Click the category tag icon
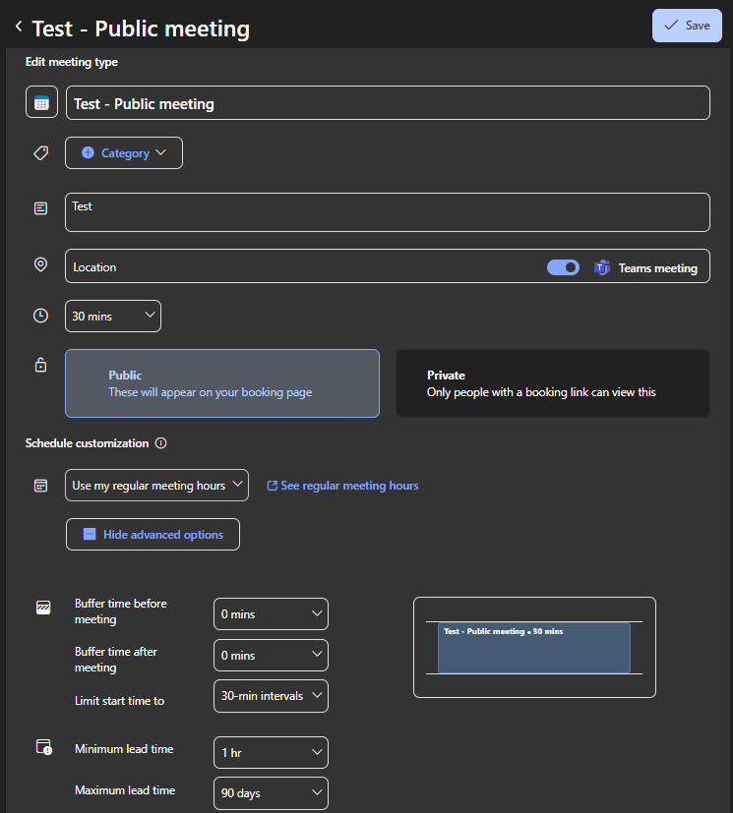 tap(41, 153)
